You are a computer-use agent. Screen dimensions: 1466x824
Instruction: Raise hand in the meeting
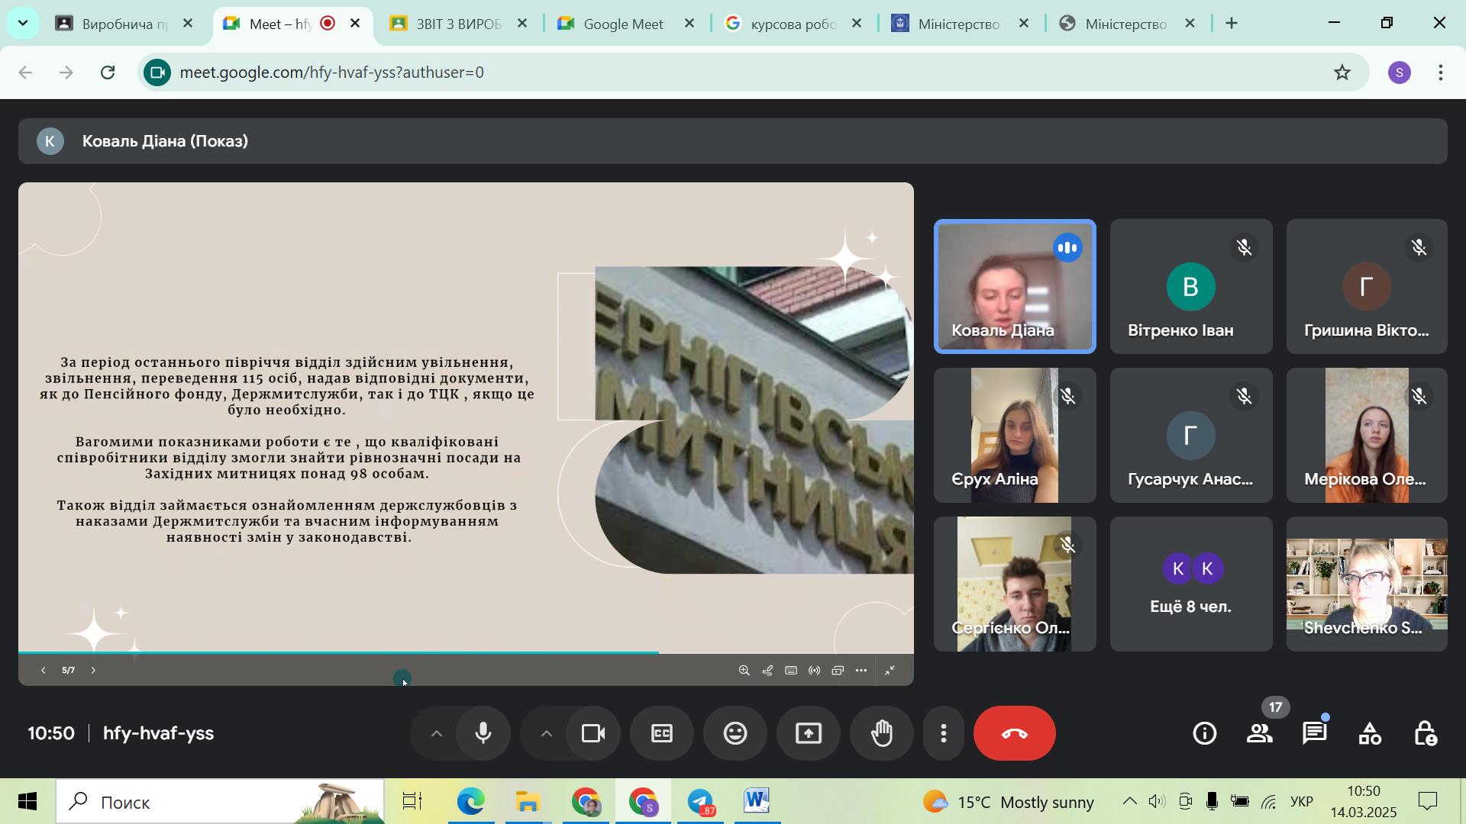point(882,733)
